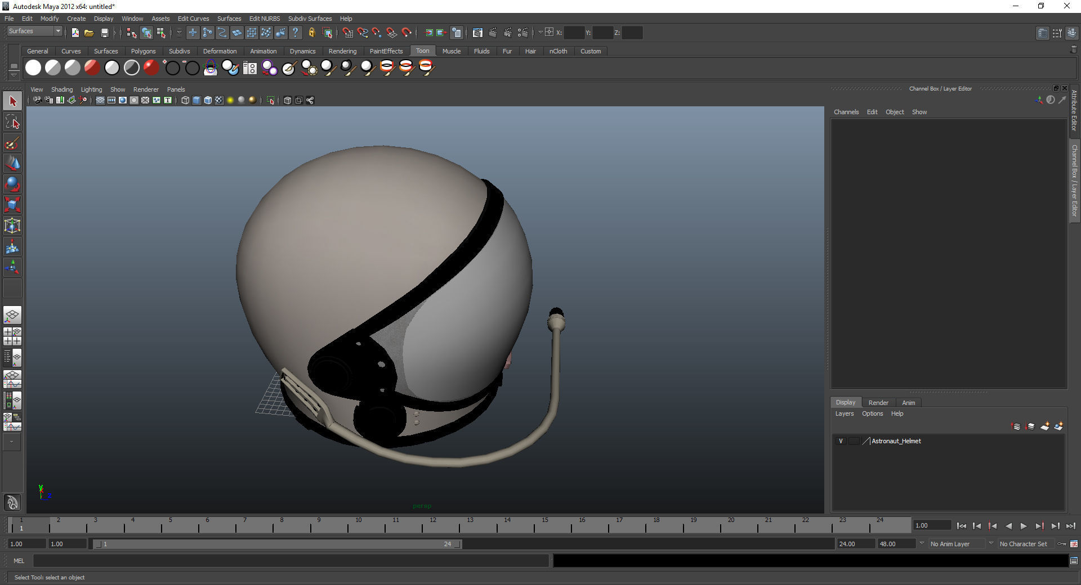The image size is (1081, 585).
Task: Switch to single perspective view layout
Action: tap(12, 314)
